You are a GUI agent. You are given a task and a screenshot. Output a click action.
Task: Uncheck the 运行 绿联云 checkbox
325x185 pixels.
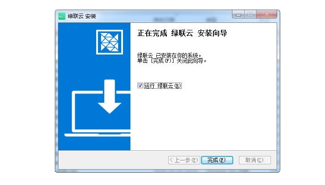point(140,85)
